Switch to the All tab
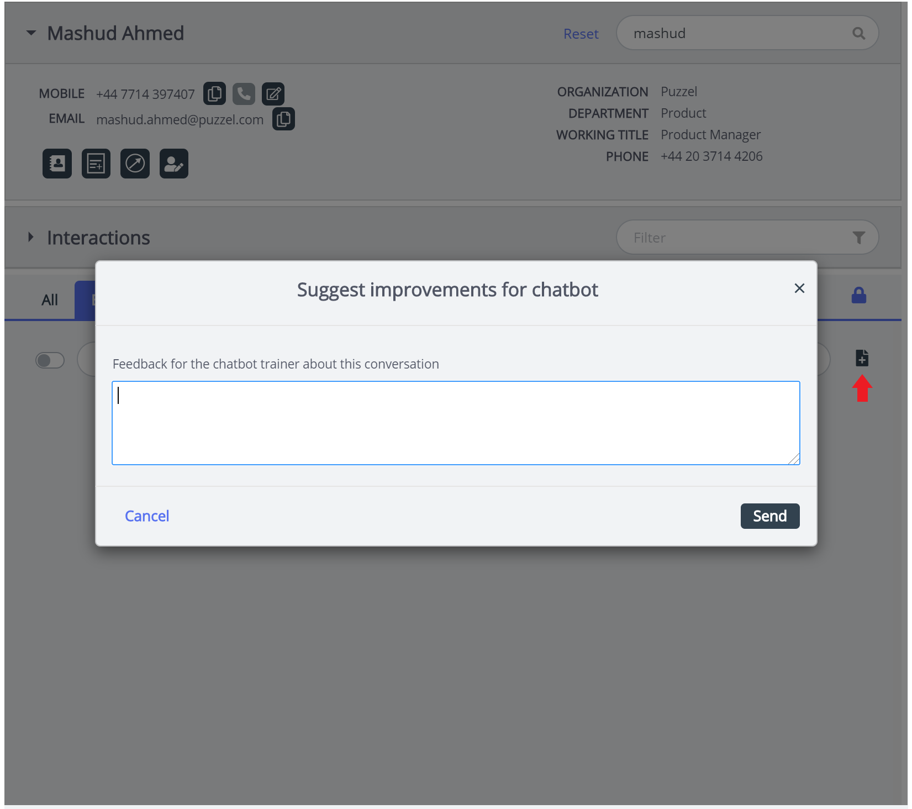Screen dimensions: 912x809 coord(50,300)
